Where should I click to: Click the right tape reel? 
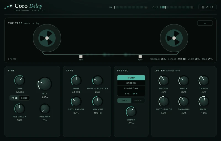(174, 38)
